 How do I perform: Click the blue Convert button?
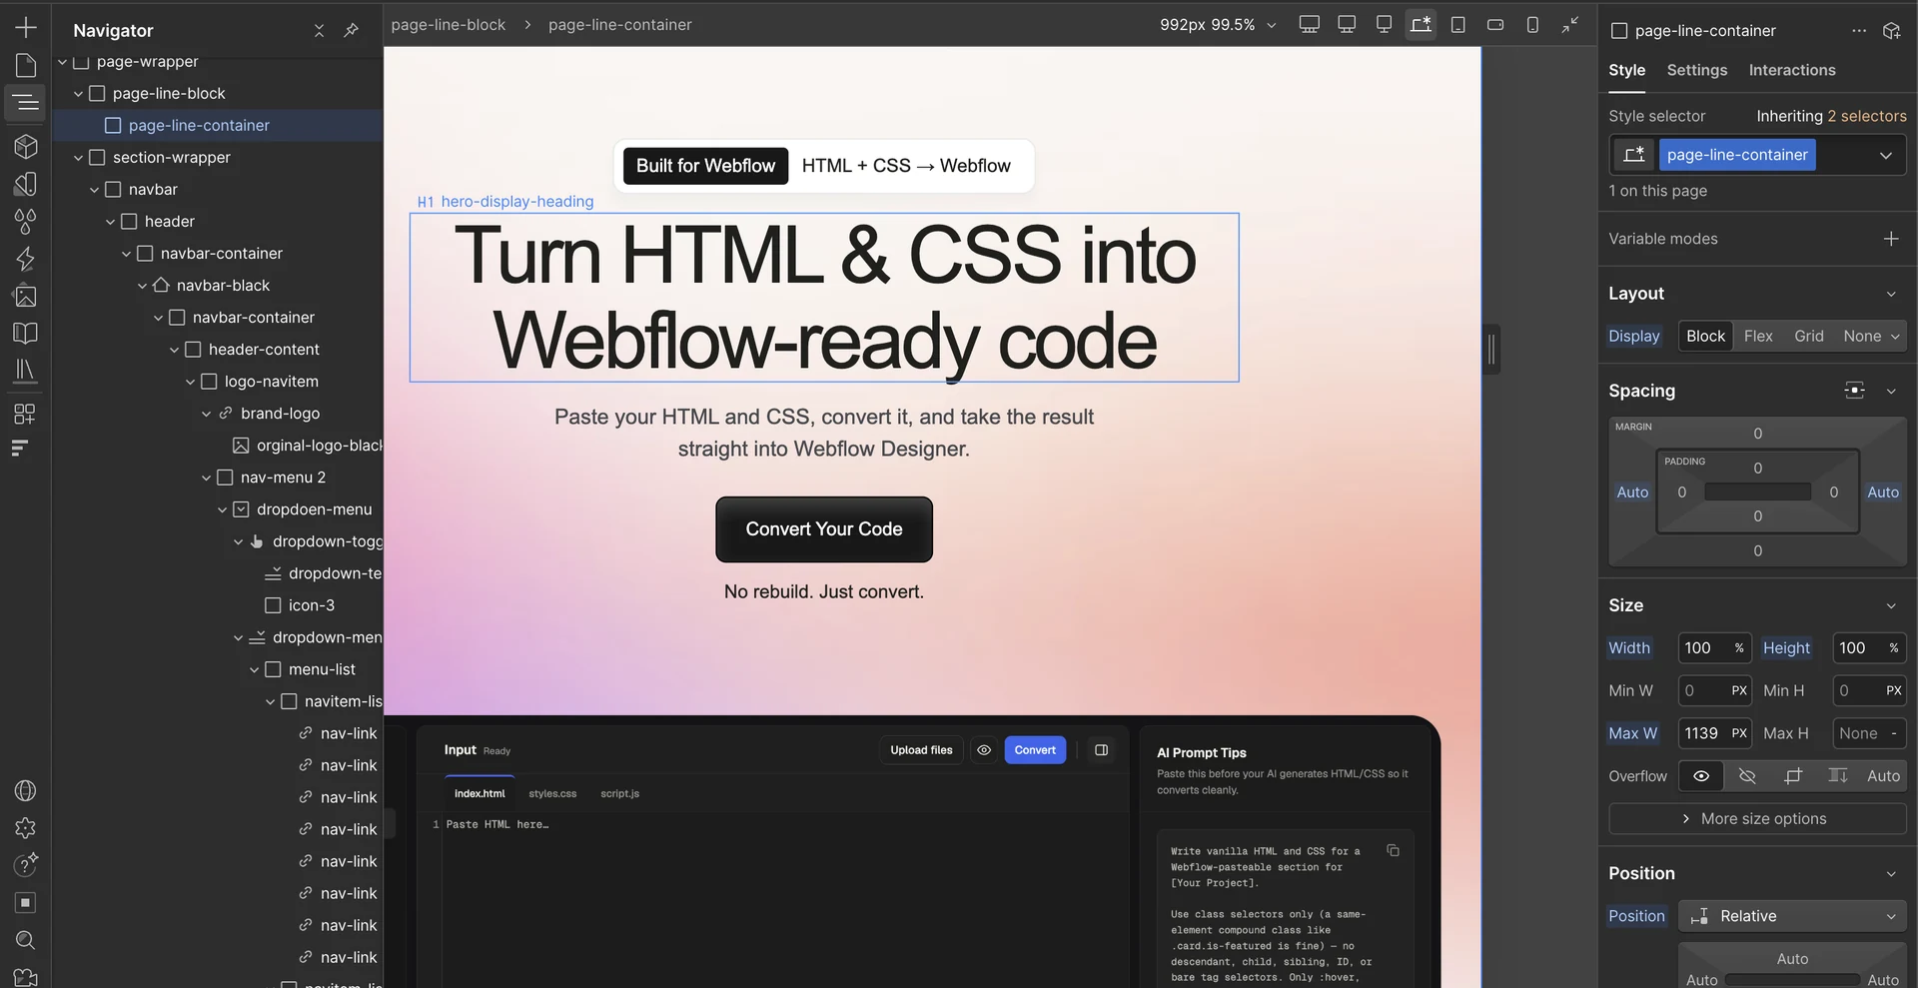click(x=1035, y=750)
